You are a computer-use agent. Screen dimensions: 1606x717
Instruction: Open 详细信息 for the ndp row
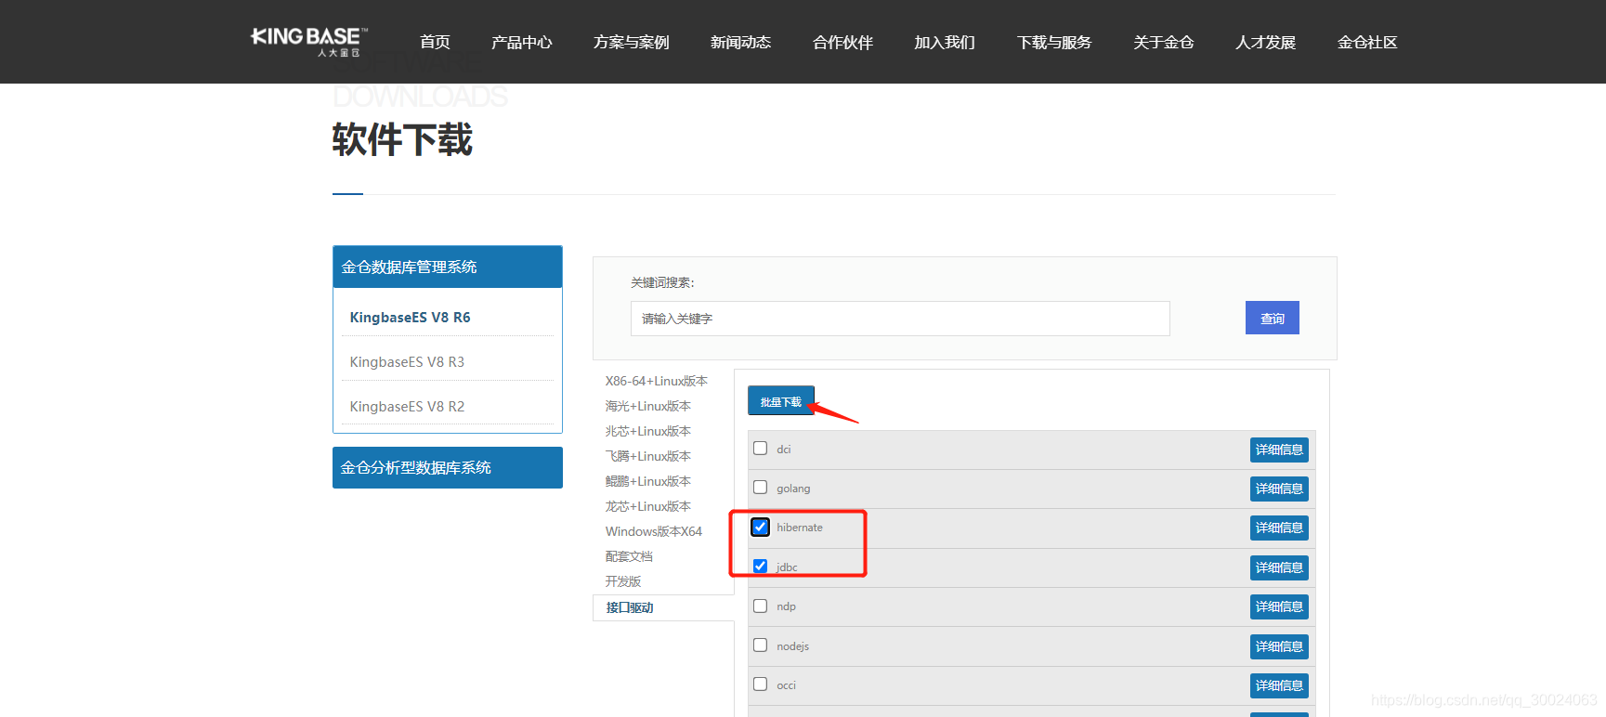point(1279,606)
